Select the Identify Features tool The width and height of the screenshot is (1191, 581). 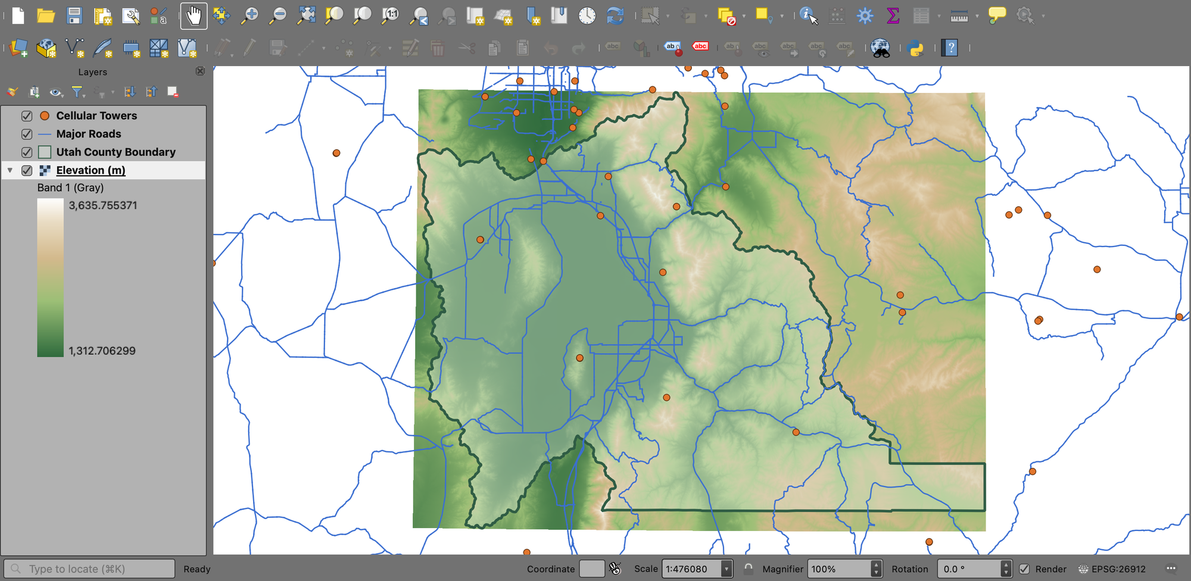point(808,16)
